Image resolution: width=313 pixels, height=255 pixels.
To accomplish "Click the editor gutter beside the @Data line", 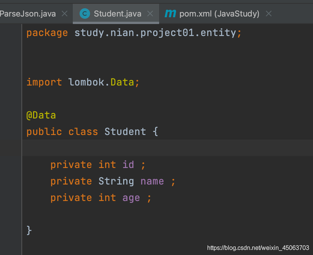I will [11, 115].
